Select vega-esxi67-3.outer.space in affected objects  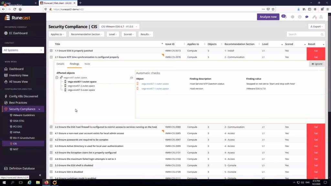(x=81, y=90)
